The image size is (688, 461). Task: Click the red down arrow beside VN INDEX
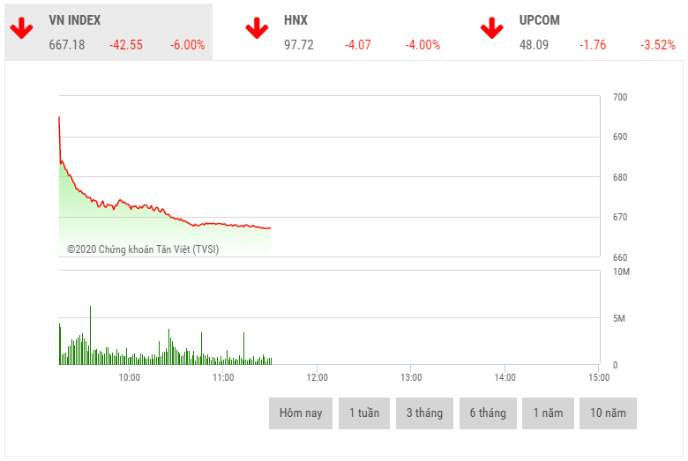[22, 29]
